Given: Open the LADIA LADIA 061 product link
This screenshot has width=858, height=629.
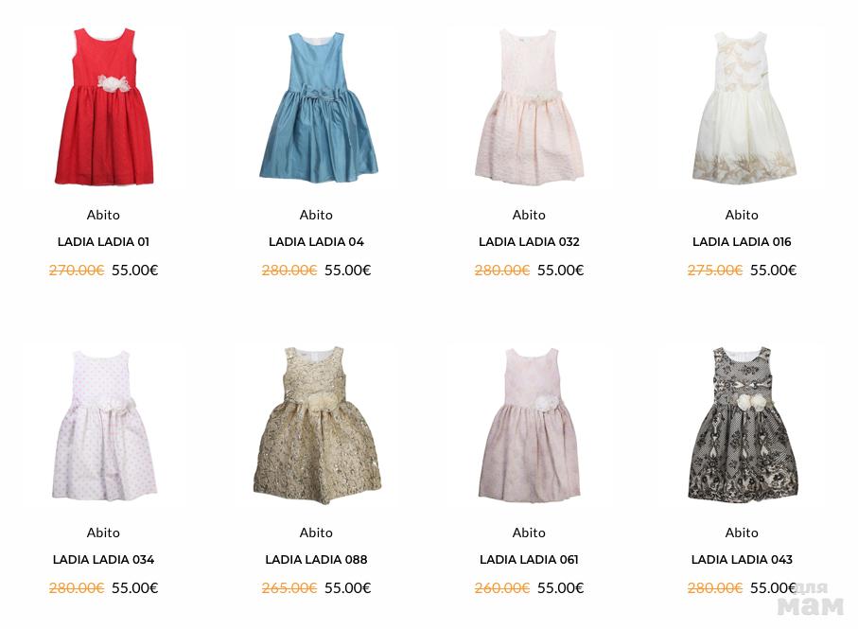Looking at the screenshot, I should (529, 560).
